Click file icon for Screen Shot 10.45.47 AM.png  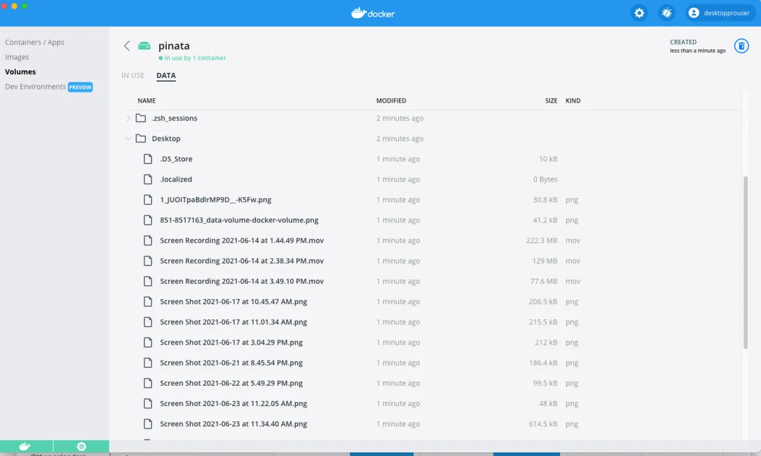148,301
